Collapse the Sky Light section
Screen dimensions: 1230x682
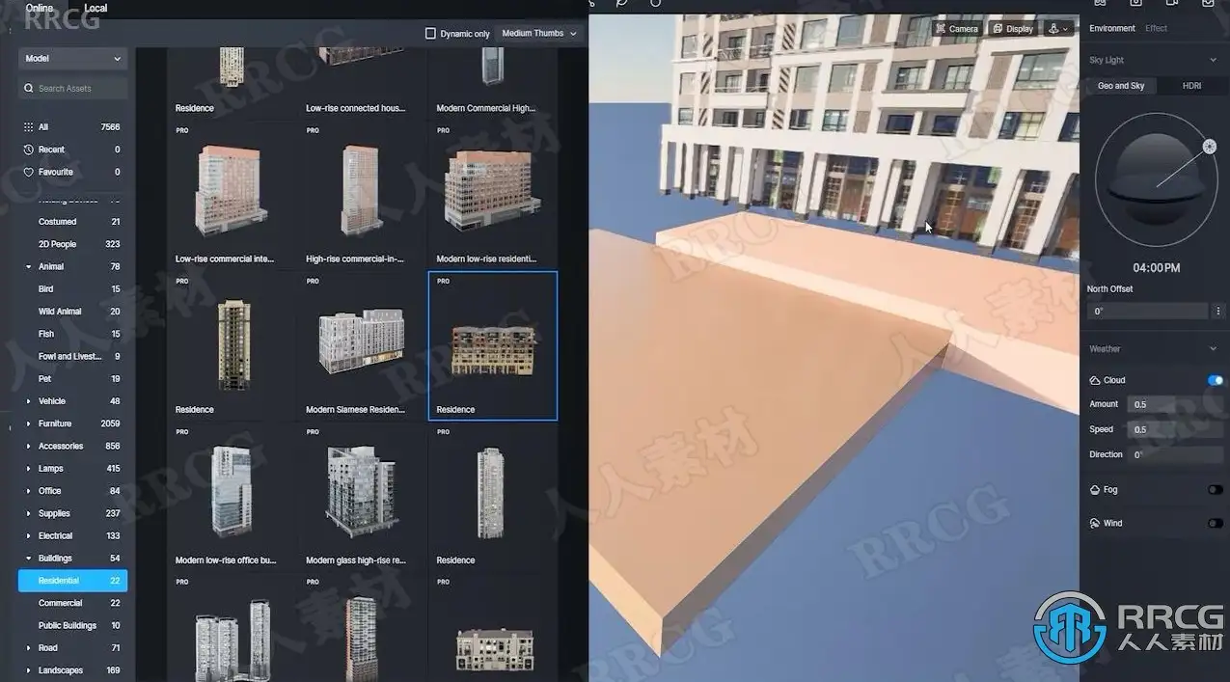pyautogui.click(x=1213, y=60)
